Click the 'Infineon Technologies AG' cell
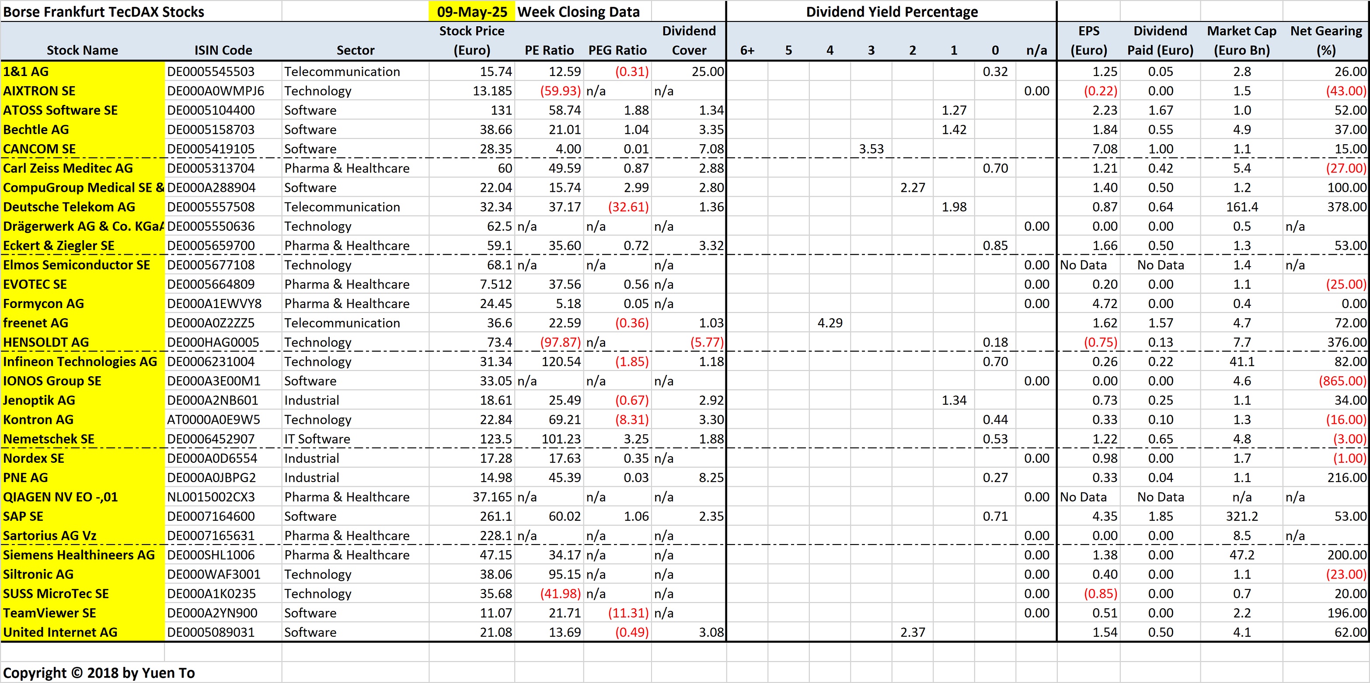Screen dimensions: 1370x683 pyautogui.click(x=83, y=361)
